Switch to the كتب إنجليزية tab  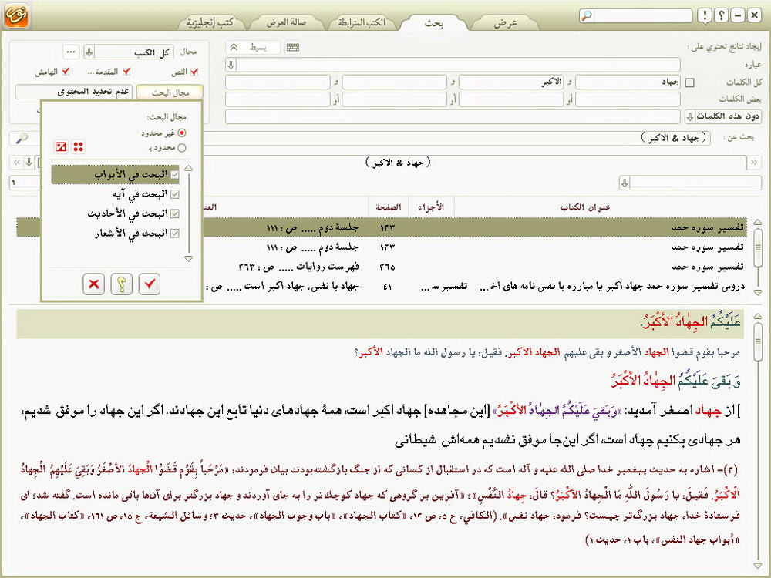coord(210,22)
